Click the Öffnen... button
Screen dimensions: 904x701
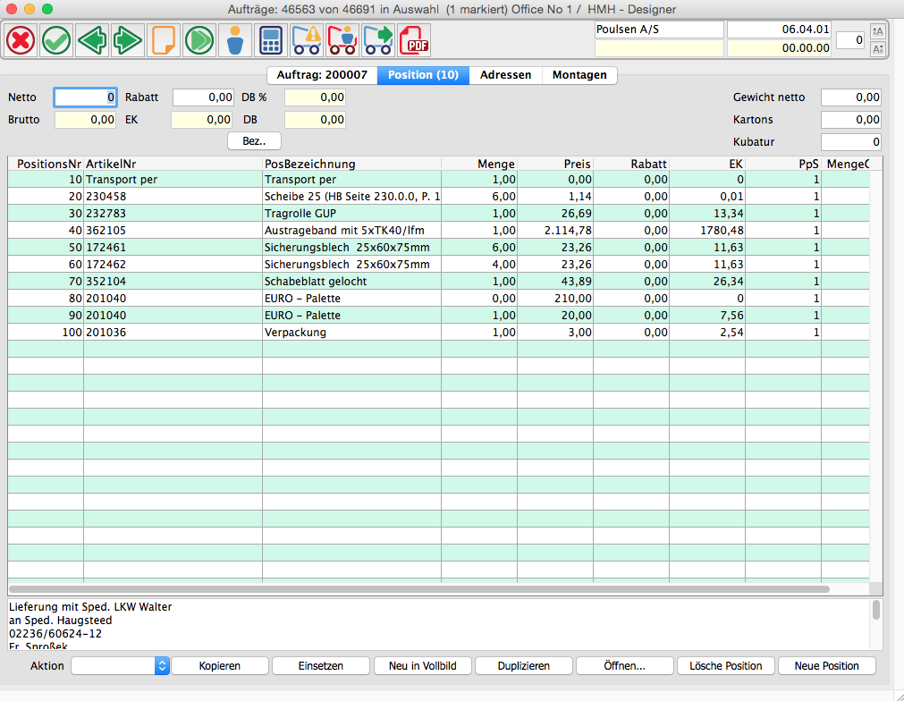pos(624,666)
